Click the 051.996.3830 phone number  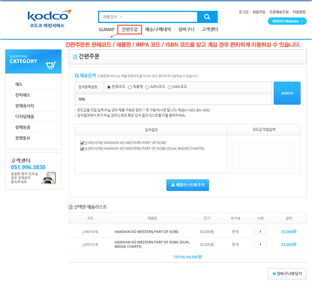pos(28,167)
